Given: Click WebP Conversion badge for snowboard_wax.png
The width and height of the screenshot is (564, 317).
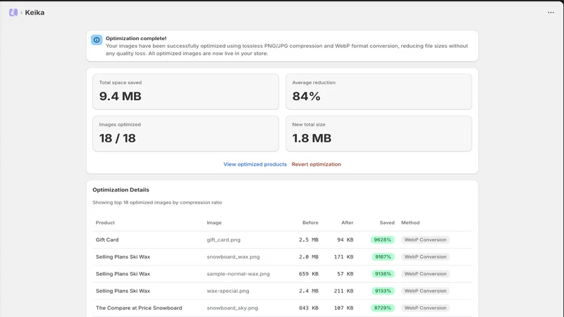Looking at the screenshot, I should (x=425, y=257).
